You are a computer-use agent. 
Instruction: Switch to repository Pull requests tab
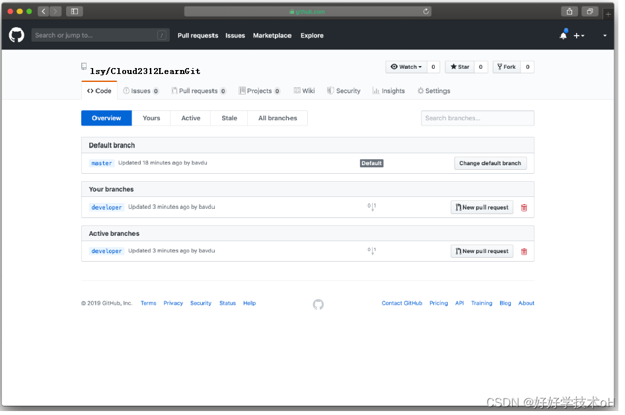[198, 91]
